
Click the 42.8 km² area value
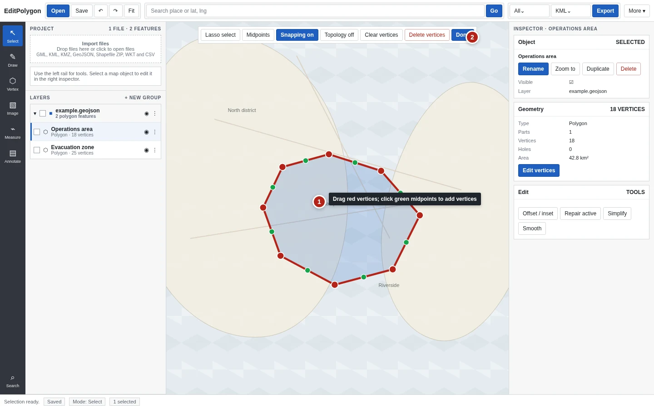coord(579,158)
